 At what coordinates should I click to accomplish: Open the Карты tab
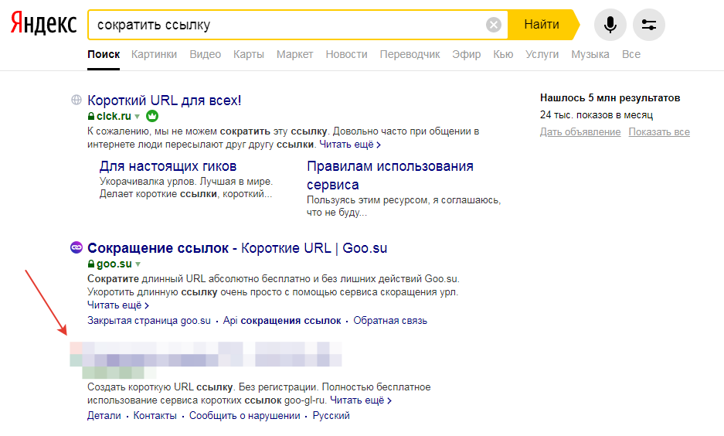[x=248, y=54]
